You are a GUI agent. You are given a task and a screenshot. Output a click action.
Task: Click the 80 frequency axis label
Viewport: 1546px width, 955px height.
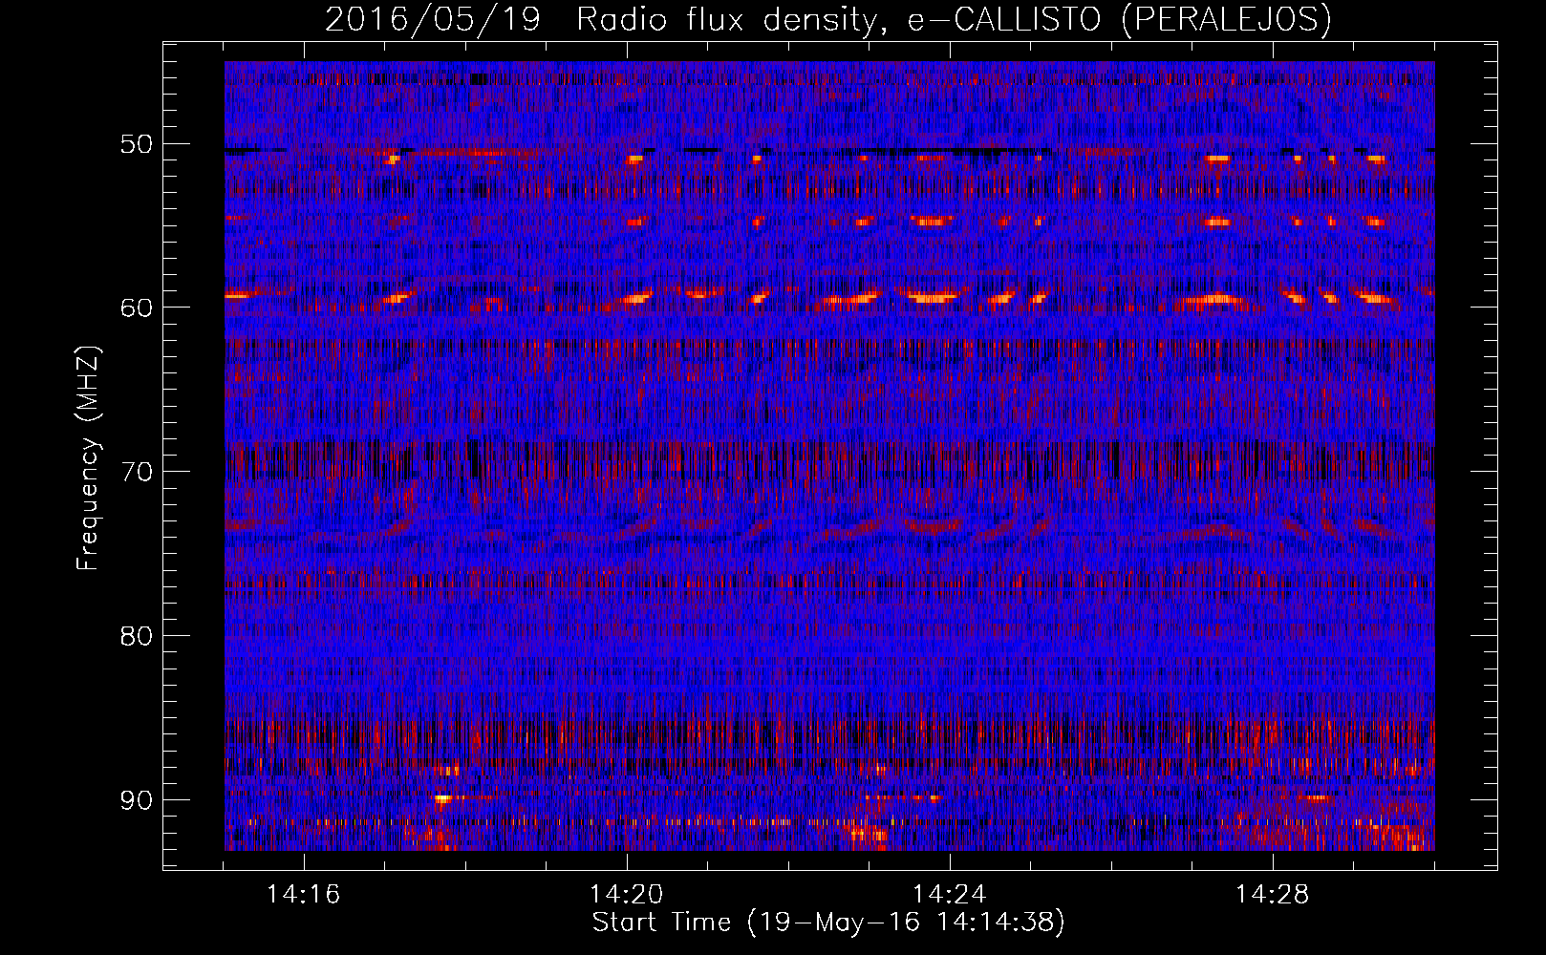136,635
